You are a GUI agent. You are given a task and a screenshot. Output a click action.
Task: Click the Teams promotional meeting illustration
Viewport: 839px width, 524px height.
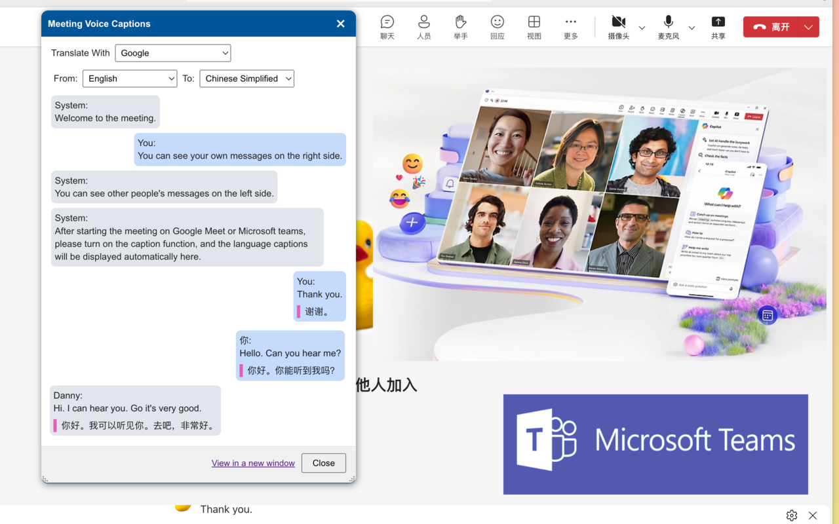(600, 214)
